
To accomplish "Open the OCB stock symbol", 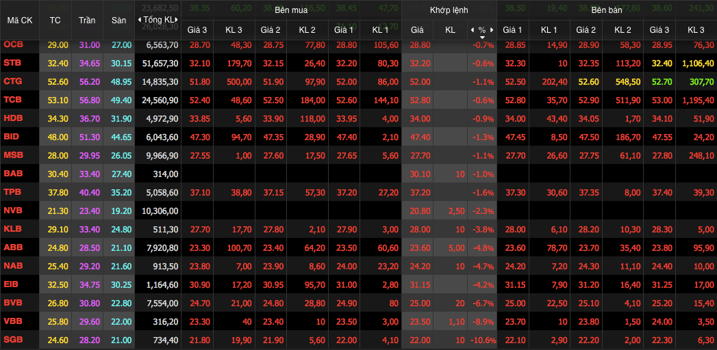I will 12,44.
